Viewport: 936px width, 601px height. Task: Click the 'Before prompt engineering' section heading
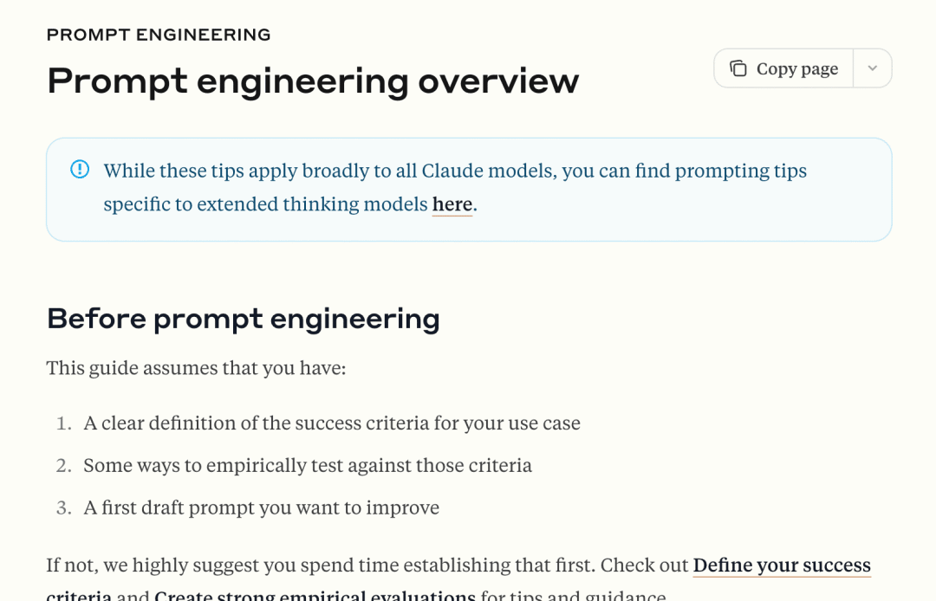click(x=244, y=319)
